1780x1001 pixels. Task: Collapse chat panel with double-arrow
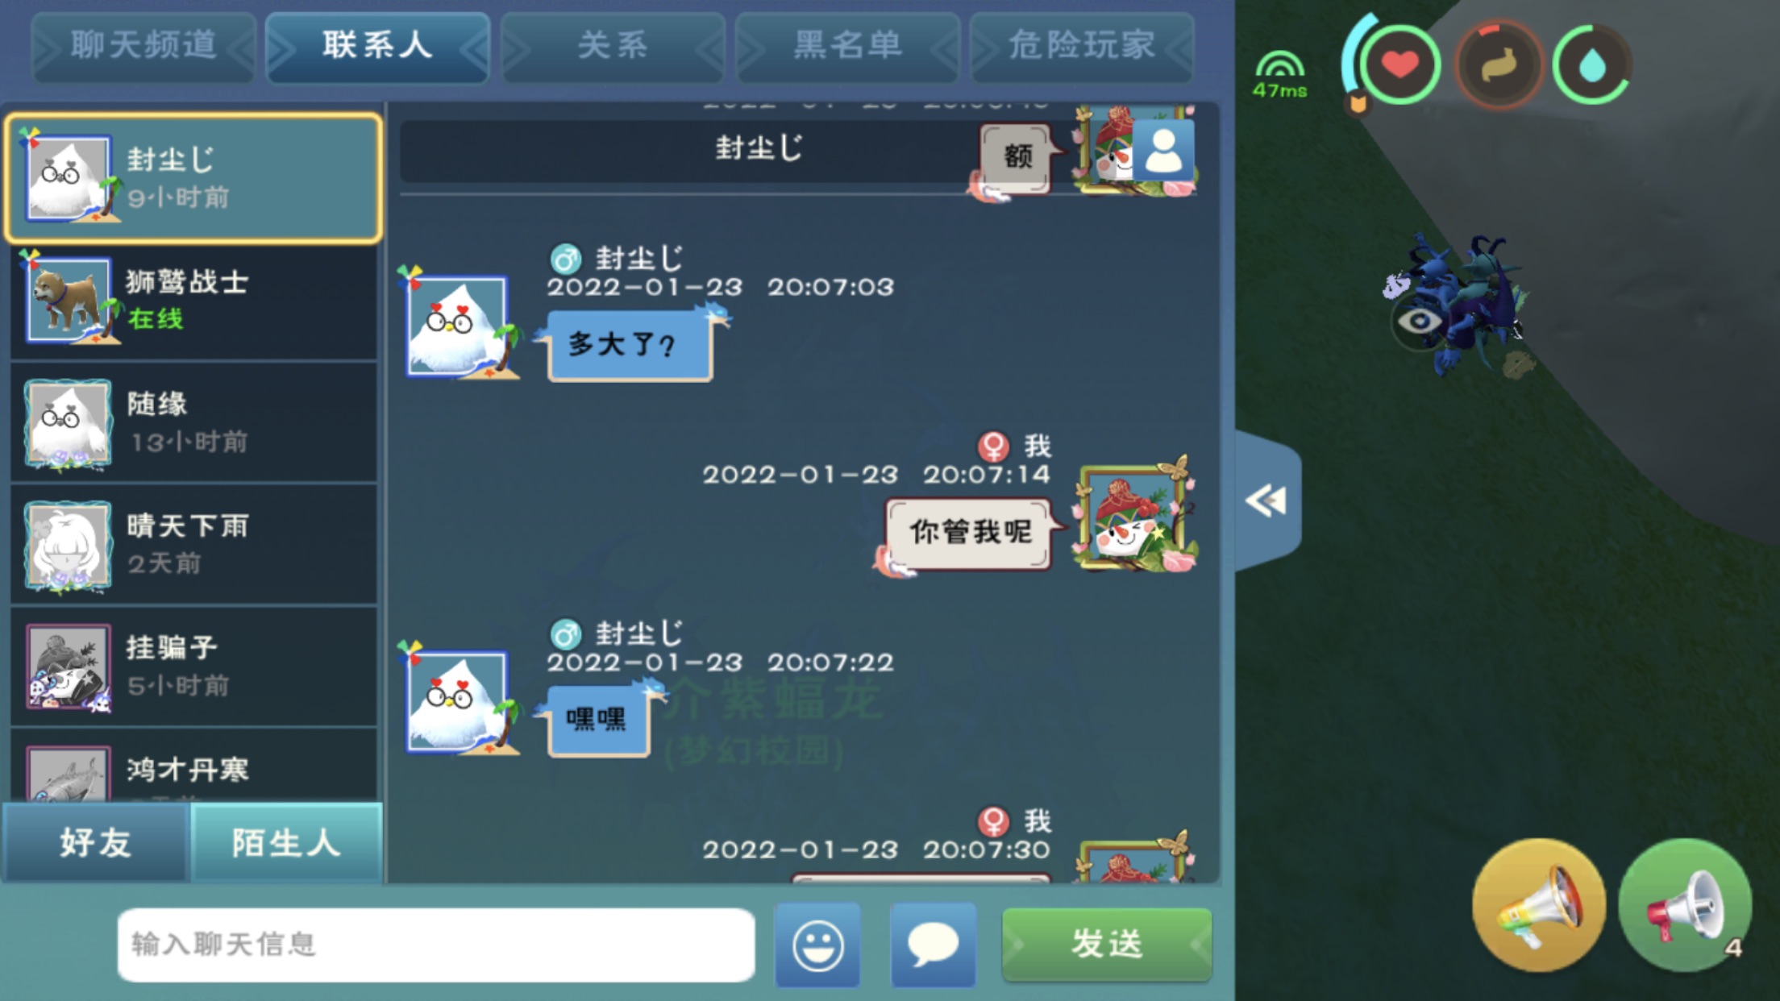[x=1266, y=500]
